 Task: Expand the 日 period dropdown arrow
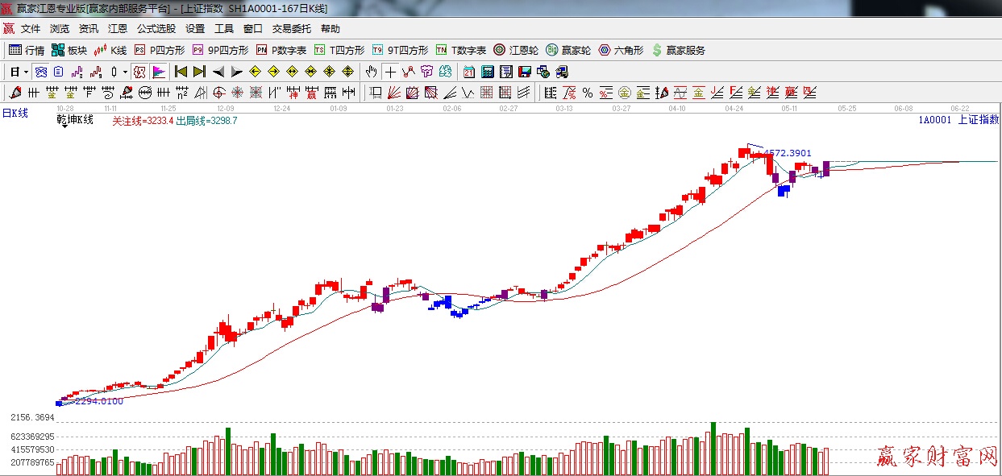pyautogui.click(x=24, y=72)
